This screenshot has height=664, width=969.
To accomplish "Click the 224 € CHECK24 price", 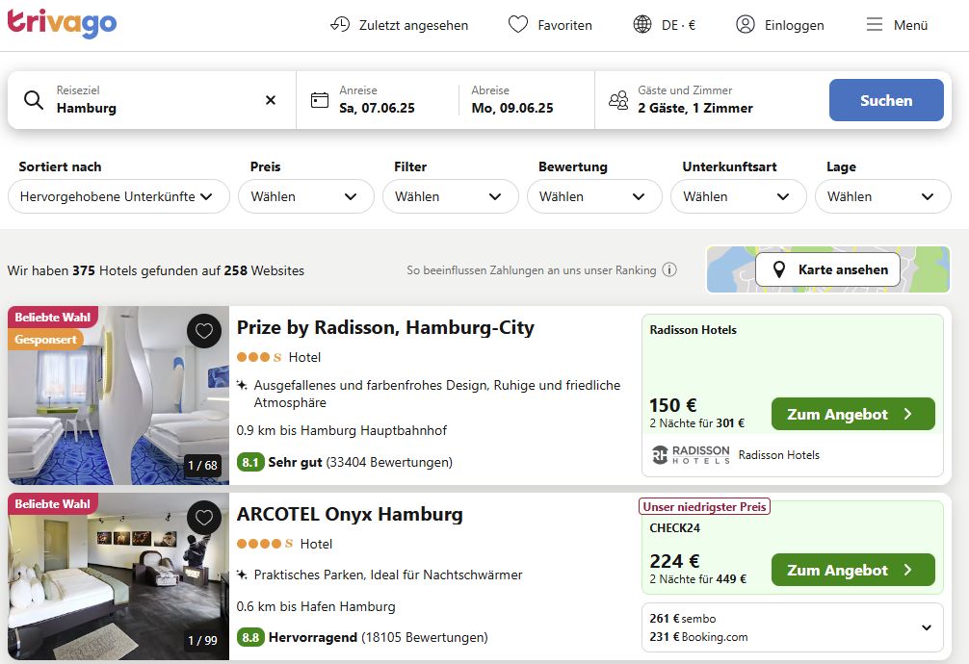I will click(x=674, y=561).
